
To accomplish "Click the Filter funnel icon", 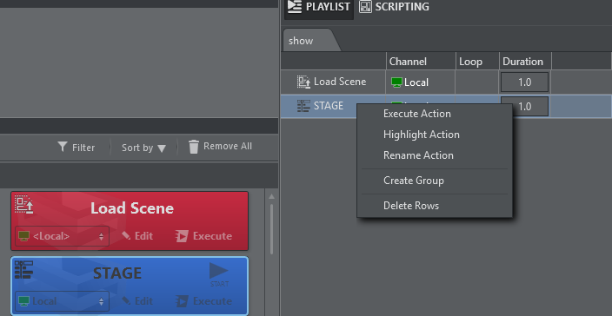I will tap(63, 147).
